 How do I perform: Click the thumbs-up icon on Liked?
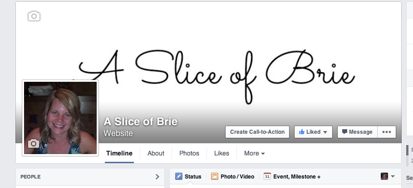[302, 132]
